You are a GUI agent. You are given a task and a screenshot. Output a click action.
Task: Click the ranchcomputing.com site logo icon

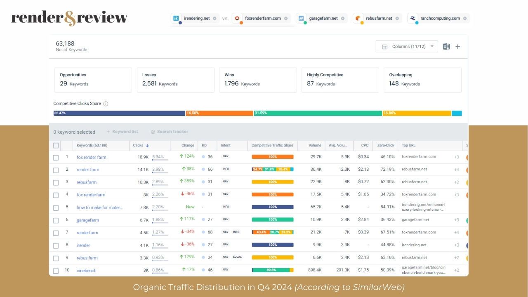coord(412,18)
